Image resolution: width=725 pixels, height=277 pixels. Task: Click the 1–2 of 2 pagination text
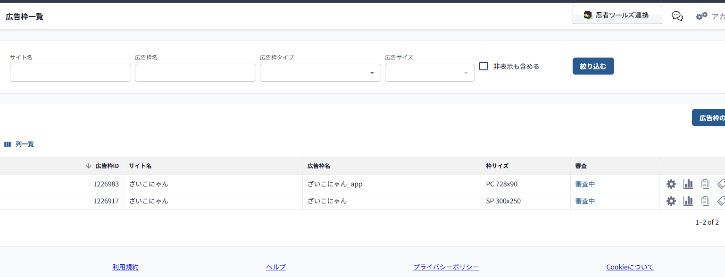707,222
